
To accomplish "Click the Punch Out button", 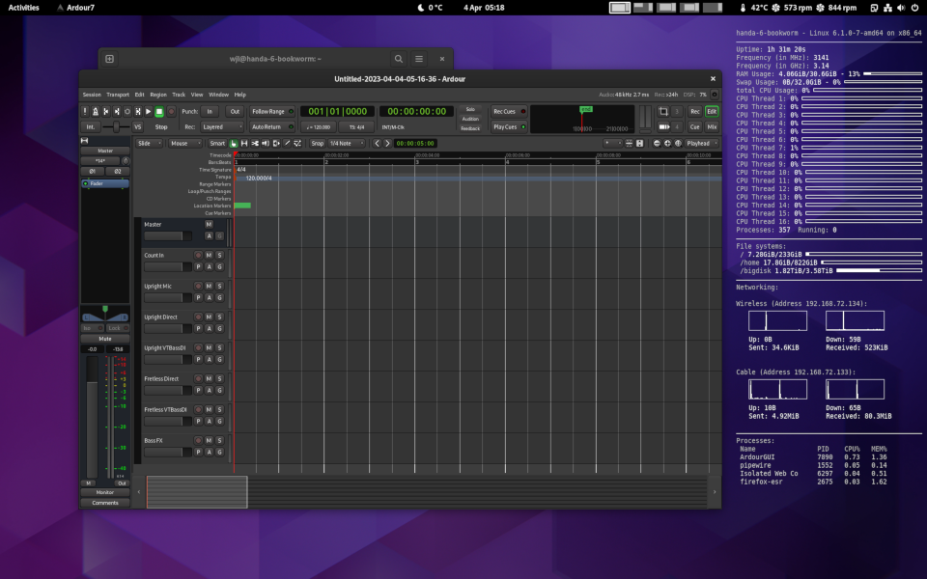I will click(x=235, y=111).
